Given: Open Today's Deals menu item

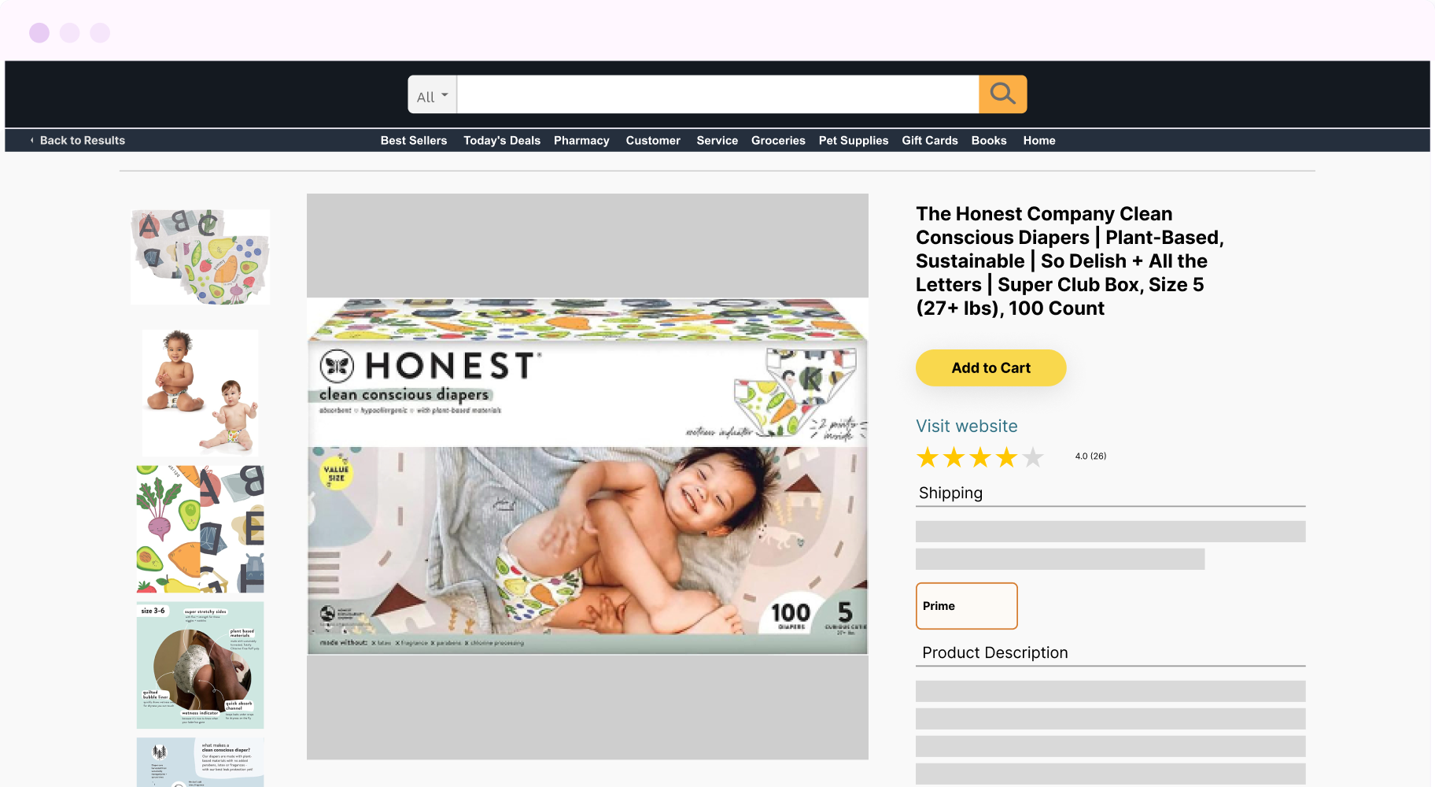Looking at the screenshot, I should 502,140.
